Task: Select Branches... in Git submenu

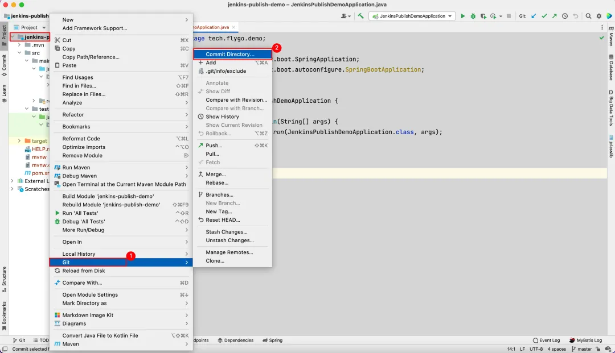Action: tap(232, 194)
